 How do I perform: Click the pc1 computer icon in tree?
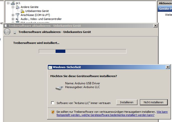[x=13, y=3]
